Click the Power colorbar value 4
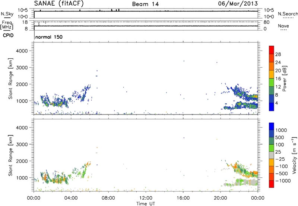Image resolution: width=298 pixels, height=206 pixels. pyautogui.click(x=276, y=103)
